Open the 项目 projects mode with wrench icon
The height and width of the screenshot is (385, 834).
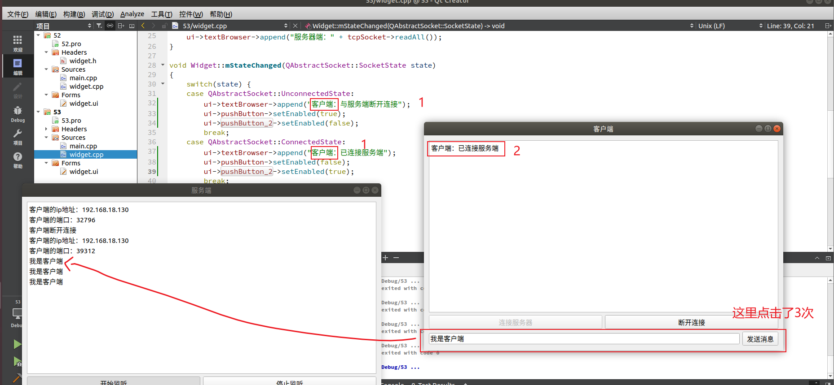pyautogui.click(x=18, y=137)
